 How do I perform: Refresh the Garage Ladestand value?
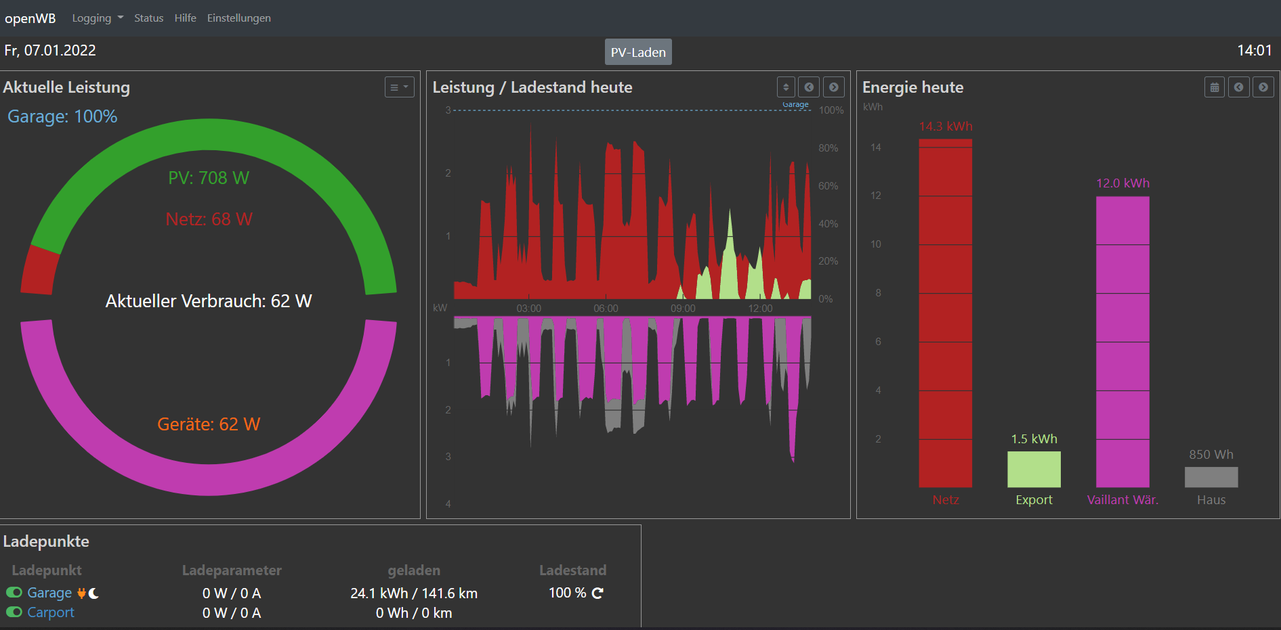[x=597, y=593]
